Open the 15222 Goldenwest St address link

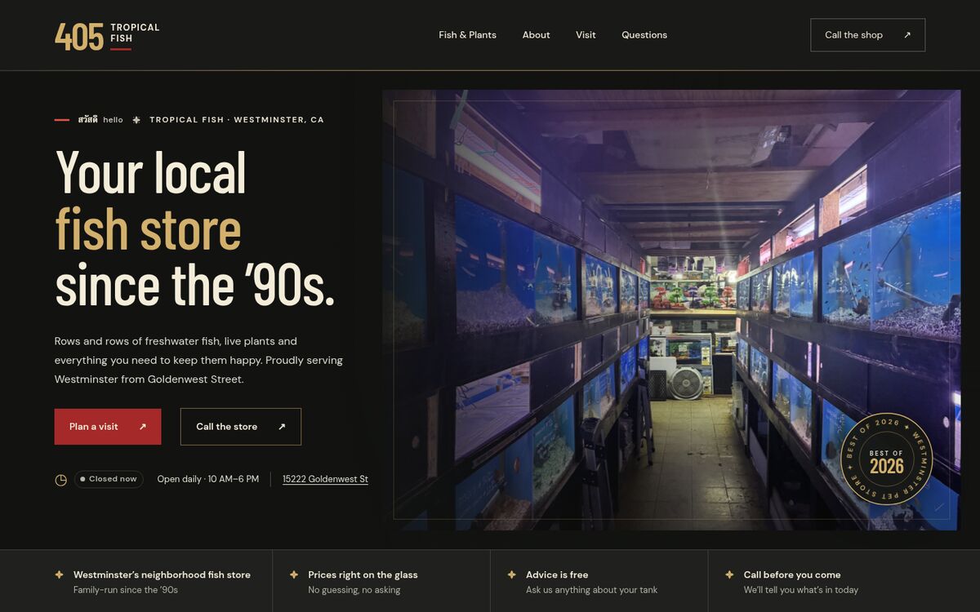[x=325, y=479]
